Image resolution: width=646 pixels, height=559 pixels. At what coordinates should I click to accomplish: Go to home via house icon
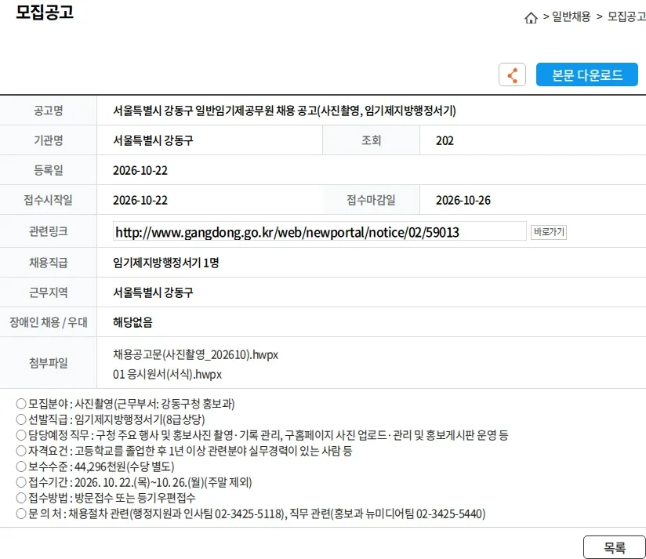point(531,18)
